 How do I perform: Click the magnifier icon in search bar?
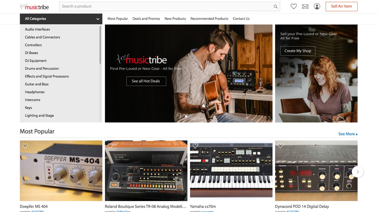coord(276,7)
